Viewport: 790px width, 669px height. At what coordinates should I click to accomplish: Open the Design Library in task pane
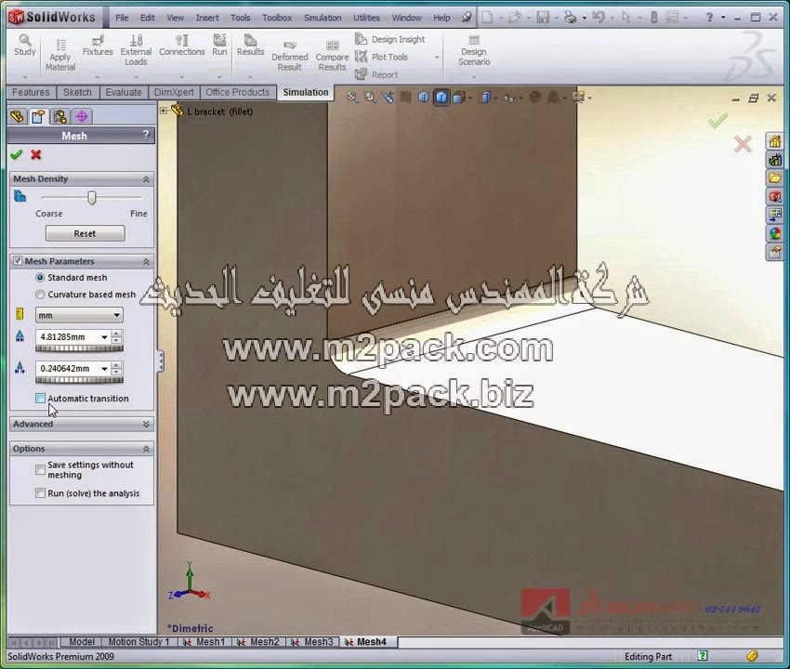(775, 160)
